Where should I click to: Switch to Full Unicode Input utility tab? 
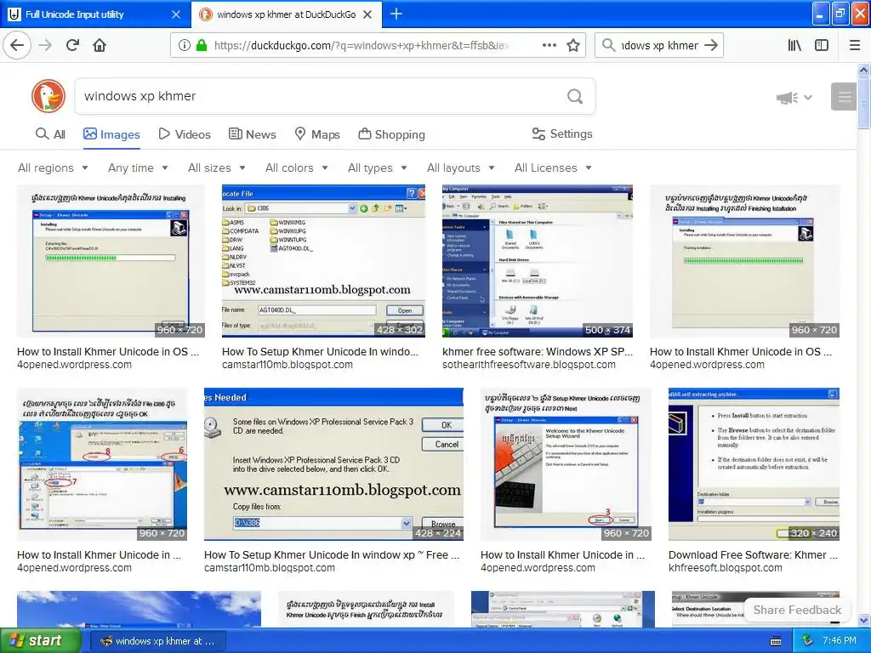click(x=95, y=14)
